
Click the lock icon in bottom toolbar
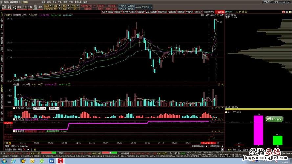[x=35, y=149]
